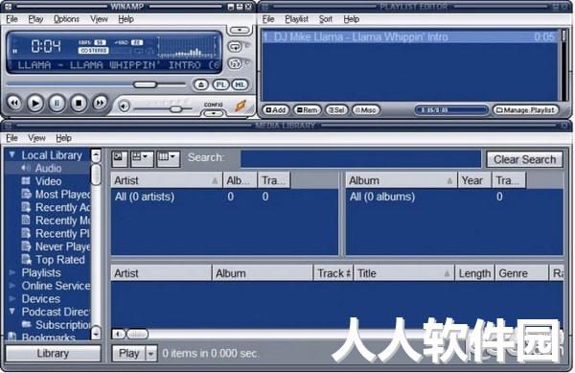Toggle the media library with ML button
The width and height of the screenshot is (575, 373).
[x=240, y=84]
